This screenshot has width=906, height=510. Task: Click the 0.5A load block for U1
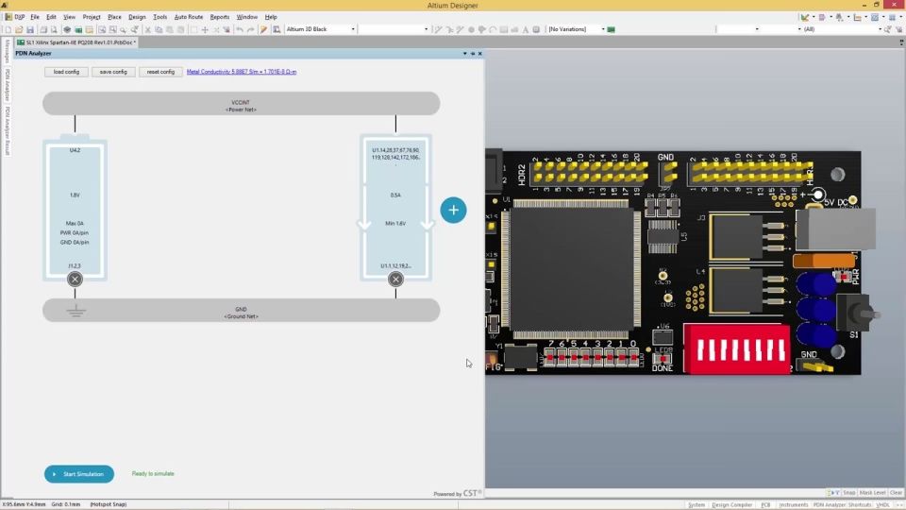click(x=395, y=208)
